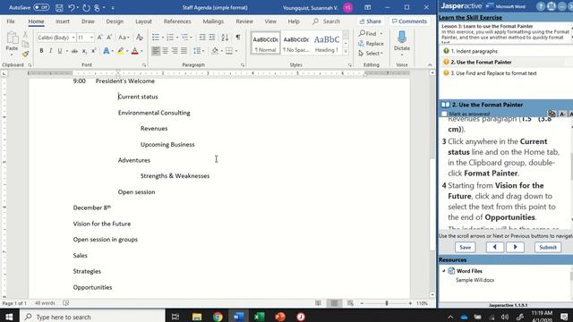The width and height of the screenshot is (573, 322).
Task: Click the Save disk icon in title bar
Action: 59,7
